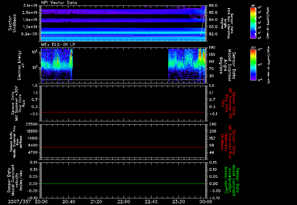Click the NPI Vector Data title

click(59, 3)
